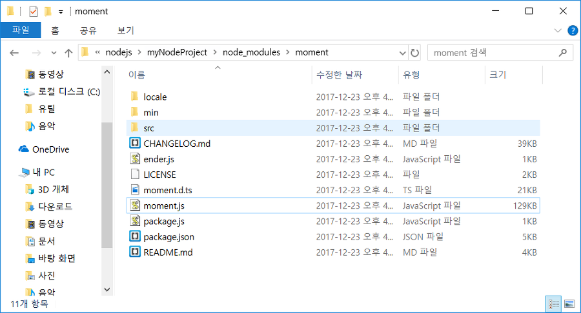The height and width of the screenshot is (313, 581).
Task: Select the 39KB size cell
Action: point(527,144)
